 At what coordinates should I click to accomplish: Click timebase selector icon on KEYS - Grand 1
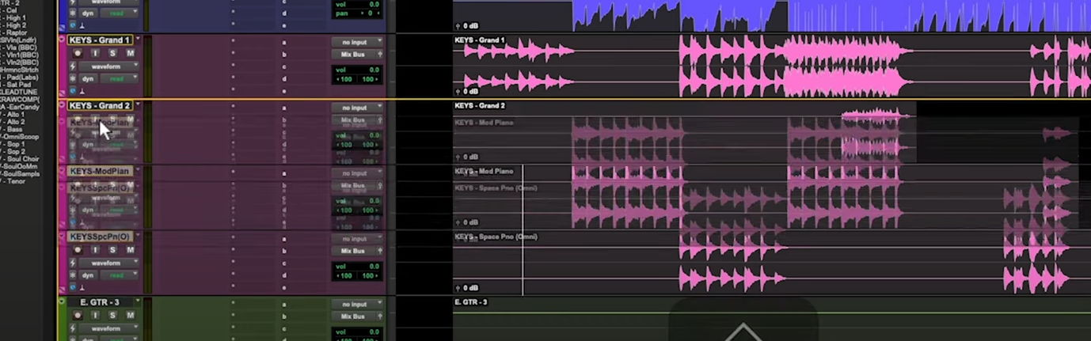pos(73,92)
